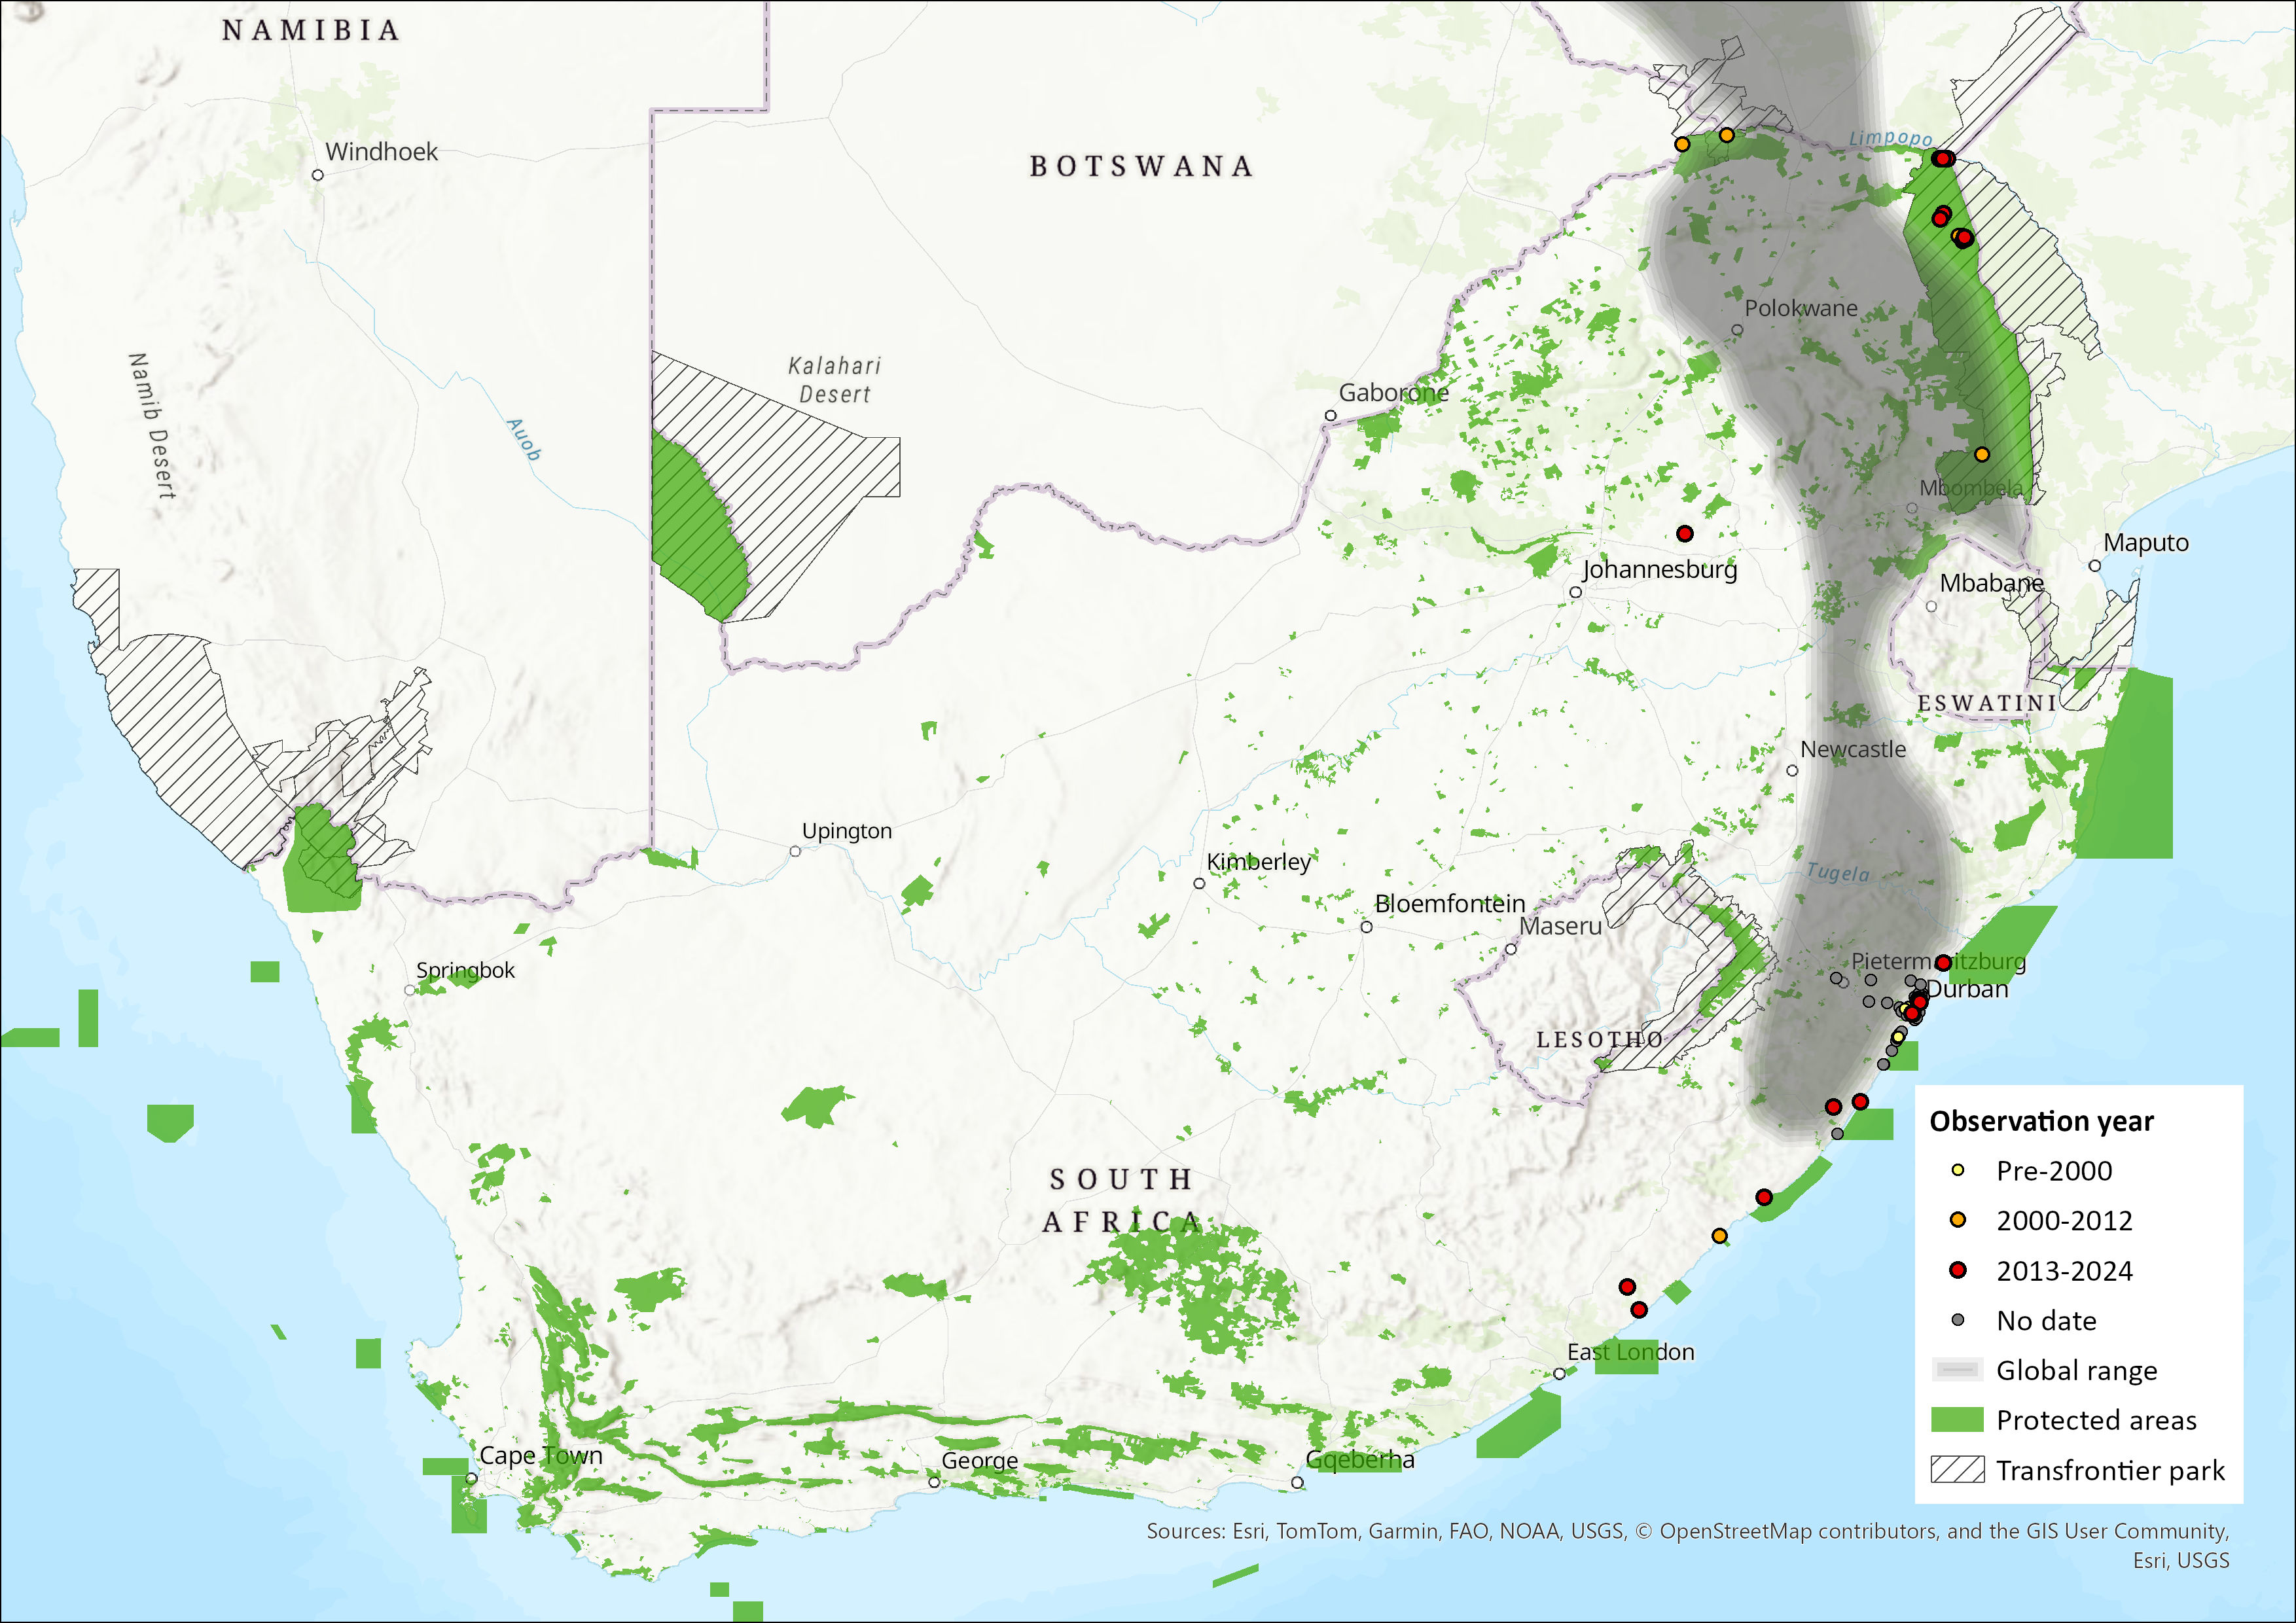Viewport: 2296px width, 1623px height.
Task: Click the Pre-2000 yellow dot in legend
Action: point(1958,1170)
